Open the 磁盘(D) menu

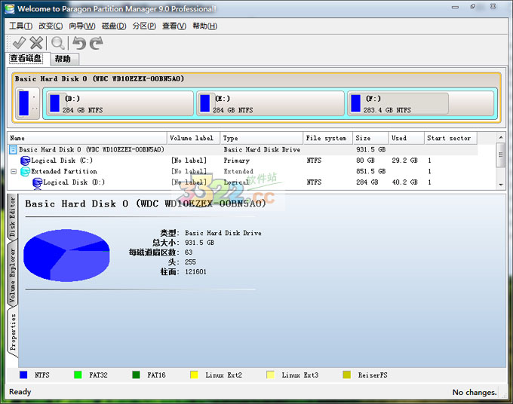pyautogui.click(x=114, y=26)
